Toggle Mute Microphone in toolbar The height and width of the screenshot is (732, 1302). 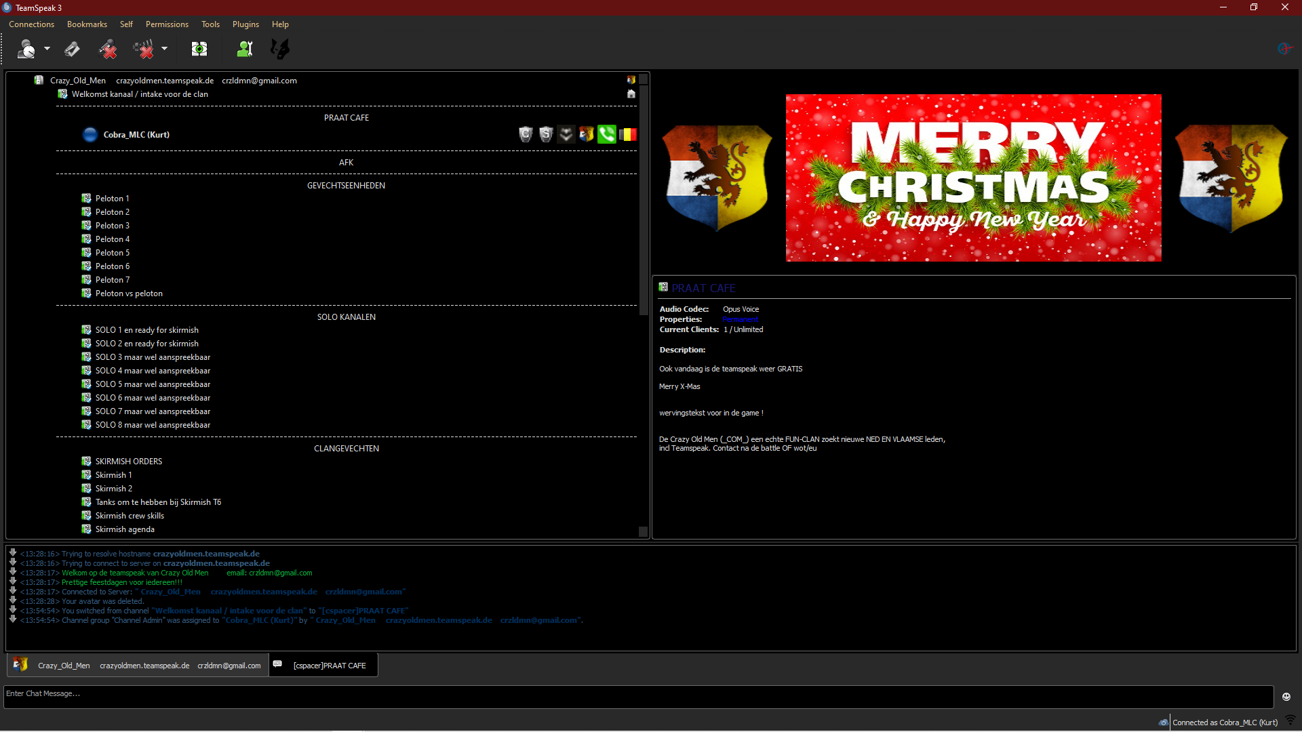(x=107, y=49)
